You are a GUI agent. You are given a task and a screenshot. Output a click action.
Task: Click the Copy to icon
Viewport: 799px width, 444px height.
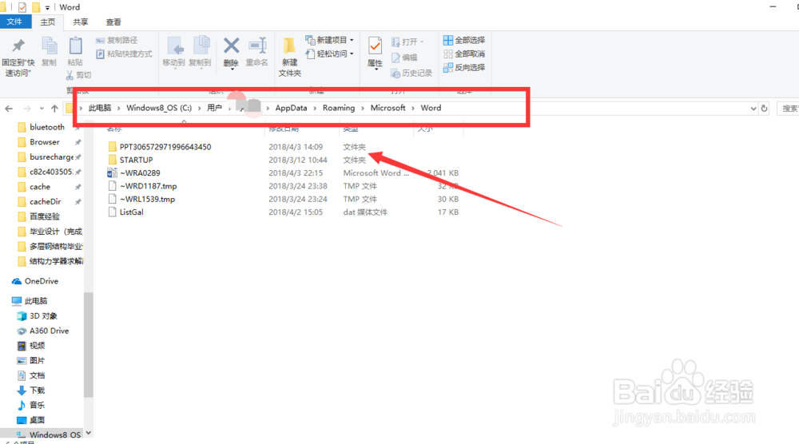click(x=201, y=46)
